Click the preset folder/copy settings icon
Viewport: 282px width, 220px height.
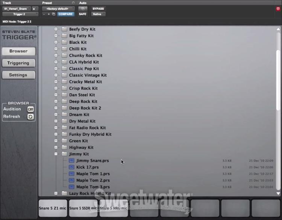(54, 14)
